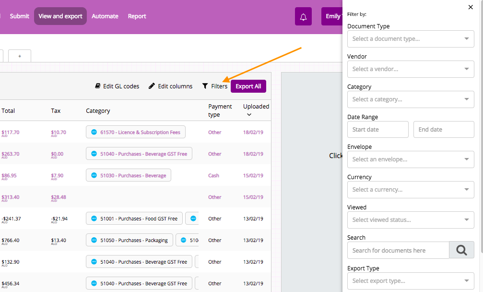Click the Total column header
This screenshot has width=483, height=292.
pyautogui.click(x=8, y=110)
